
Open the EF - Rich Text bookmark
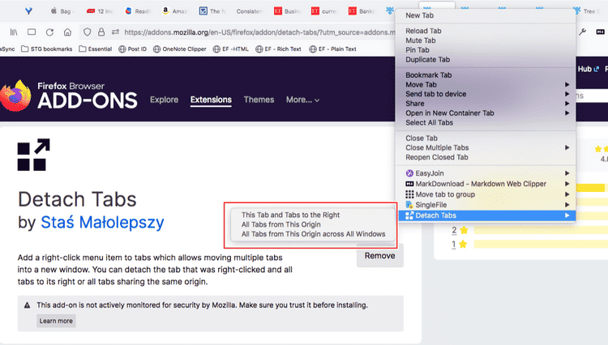(278, 49)
